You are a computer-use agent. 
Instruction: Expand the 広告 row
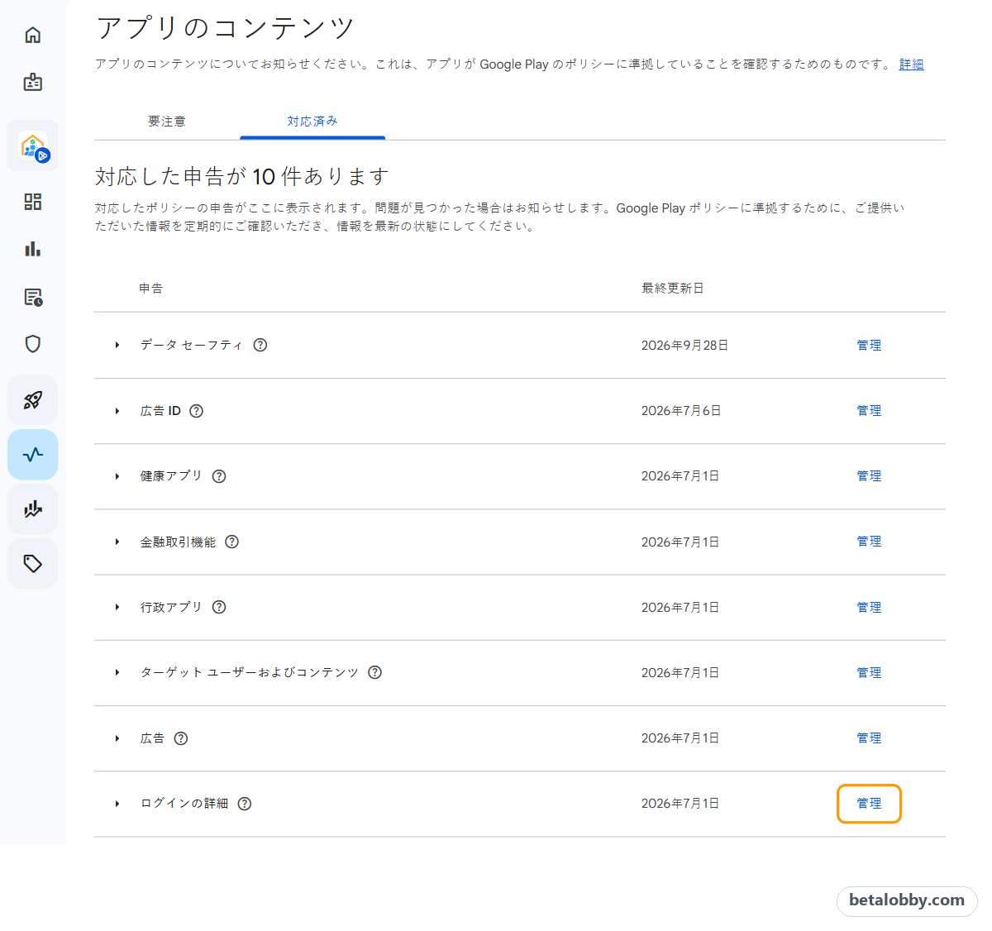(117, 738)
